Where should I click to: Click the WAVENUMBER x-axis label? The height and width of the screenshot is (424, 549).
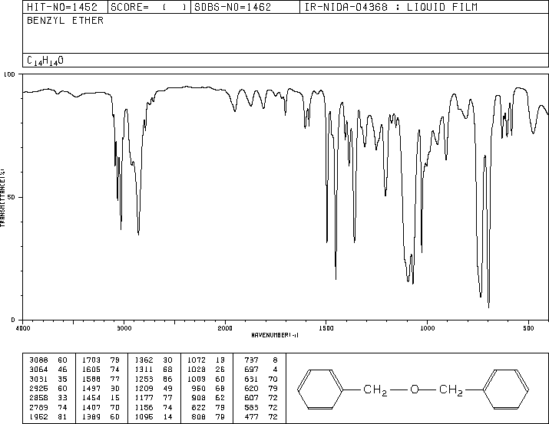coord(275,335)
